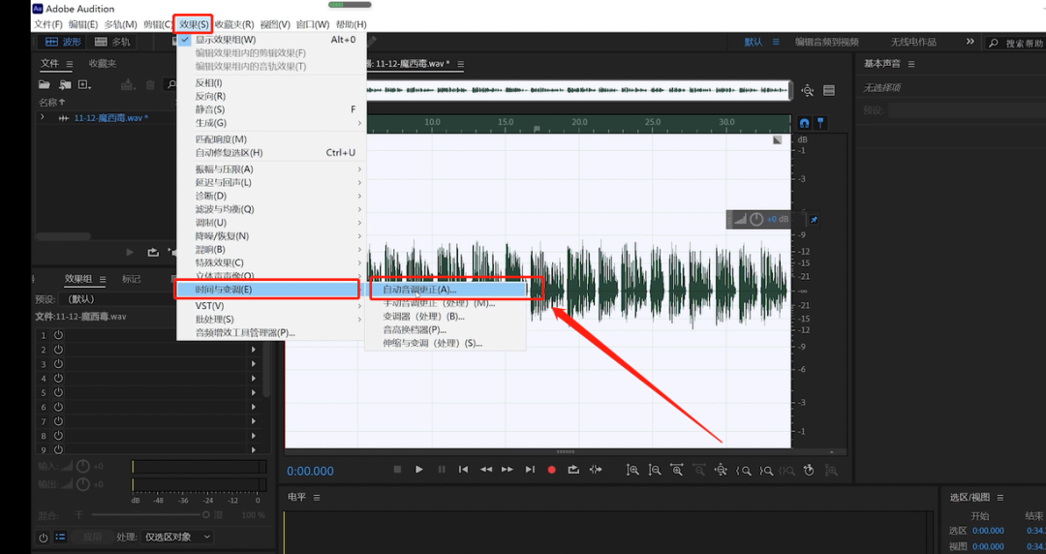Image resolution: width=1046 pixels, height=554 pixels.
Task: Click the headphone channel icon above waveform
Action: (x=804, y=123)
